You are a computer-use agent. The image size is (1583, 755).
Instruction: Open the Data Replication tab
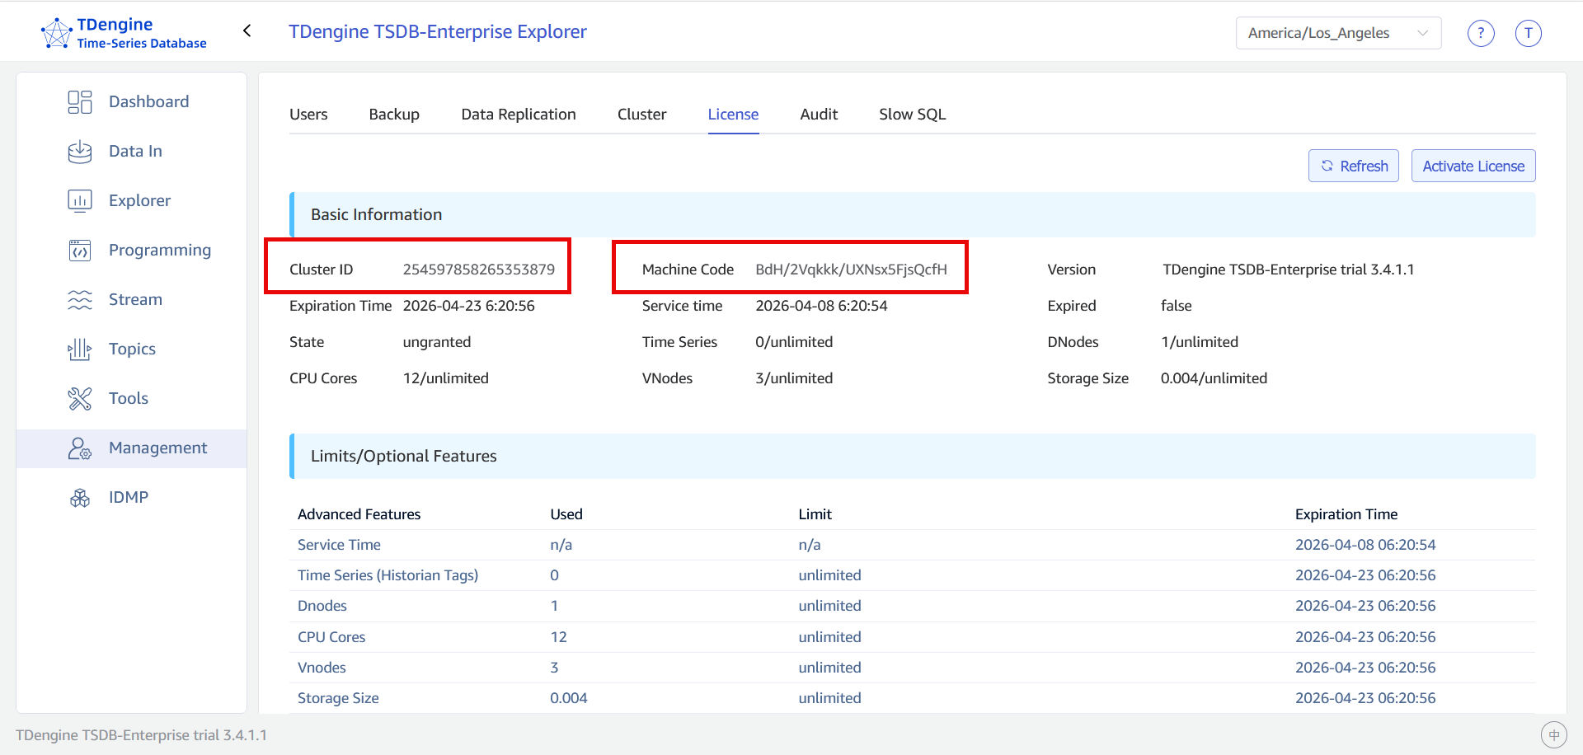[x=518, y=115]
